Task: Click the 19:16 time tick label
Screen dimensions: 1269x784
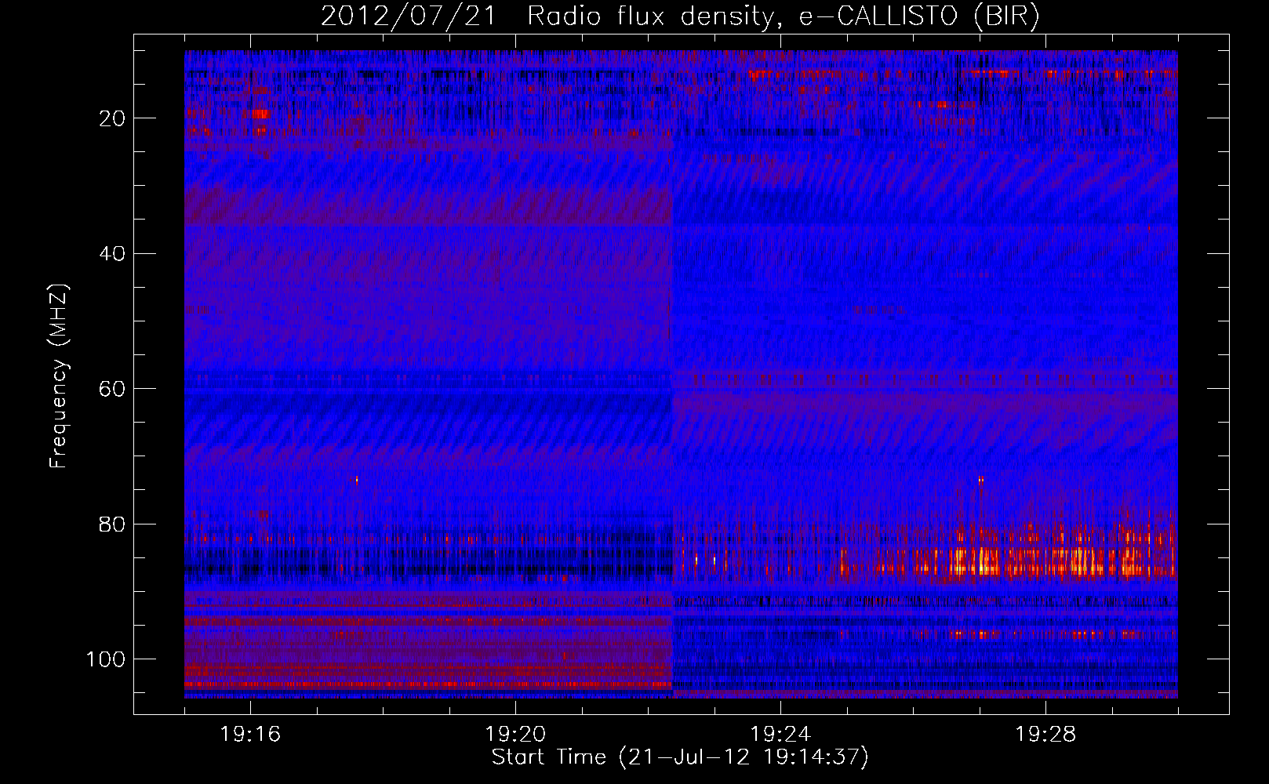Action: click(250, 734)
